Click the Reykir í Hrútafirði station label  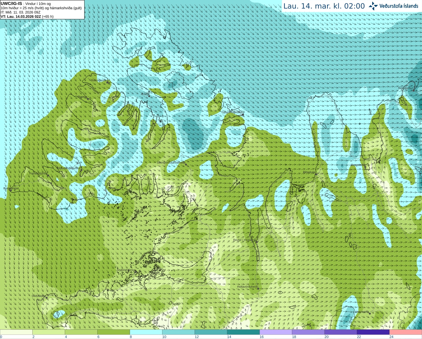point(244,240)
